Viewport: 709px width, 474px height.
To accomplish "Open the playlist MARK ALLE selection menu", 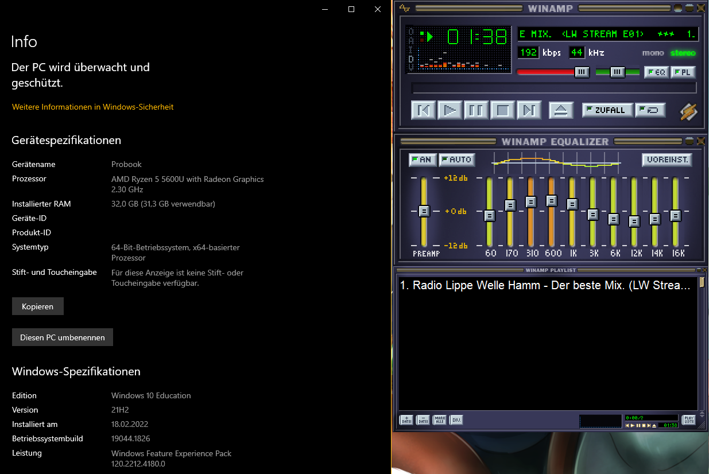I will 440,420.
